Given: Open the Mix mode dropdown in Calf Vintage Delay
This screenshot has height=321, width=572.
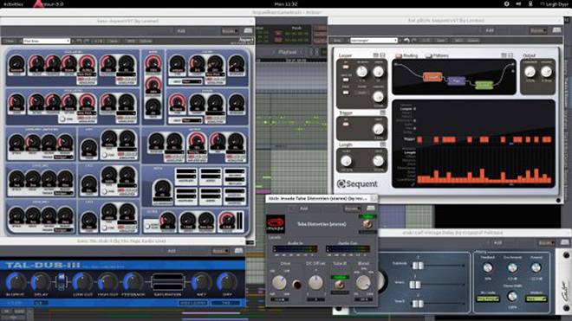Looking at the screenshot, I should [488, 299].
